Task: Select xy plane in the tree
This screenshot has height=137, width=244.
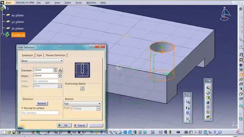Action: click(x=18, y=15)
